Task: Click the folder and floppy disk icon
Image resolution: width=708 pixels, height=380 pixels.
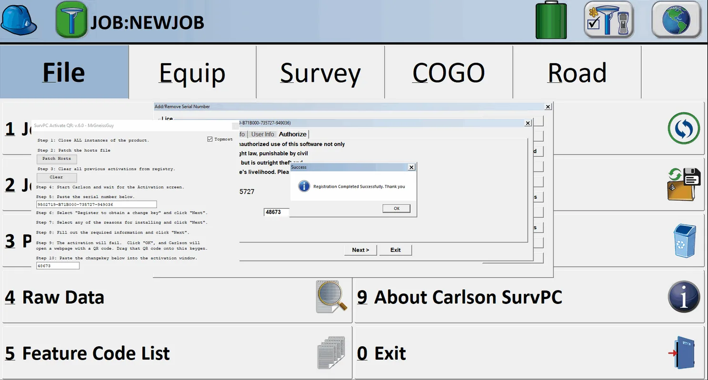Action: point(684,184)
